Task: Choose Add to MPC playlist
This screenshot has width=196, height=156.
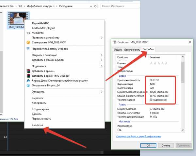Action: pos(43,28)
